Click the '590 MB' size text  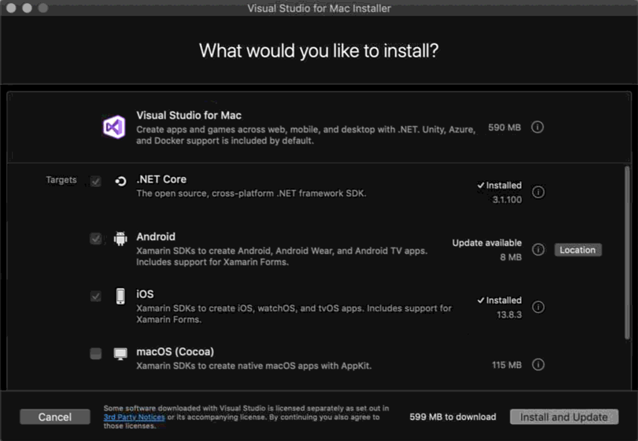tap(505, 128)
